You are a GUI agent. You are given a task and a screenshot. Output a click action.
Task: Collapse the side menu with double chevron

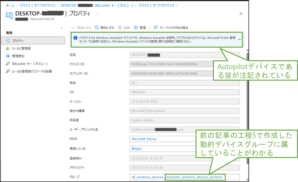pos(62,28)
